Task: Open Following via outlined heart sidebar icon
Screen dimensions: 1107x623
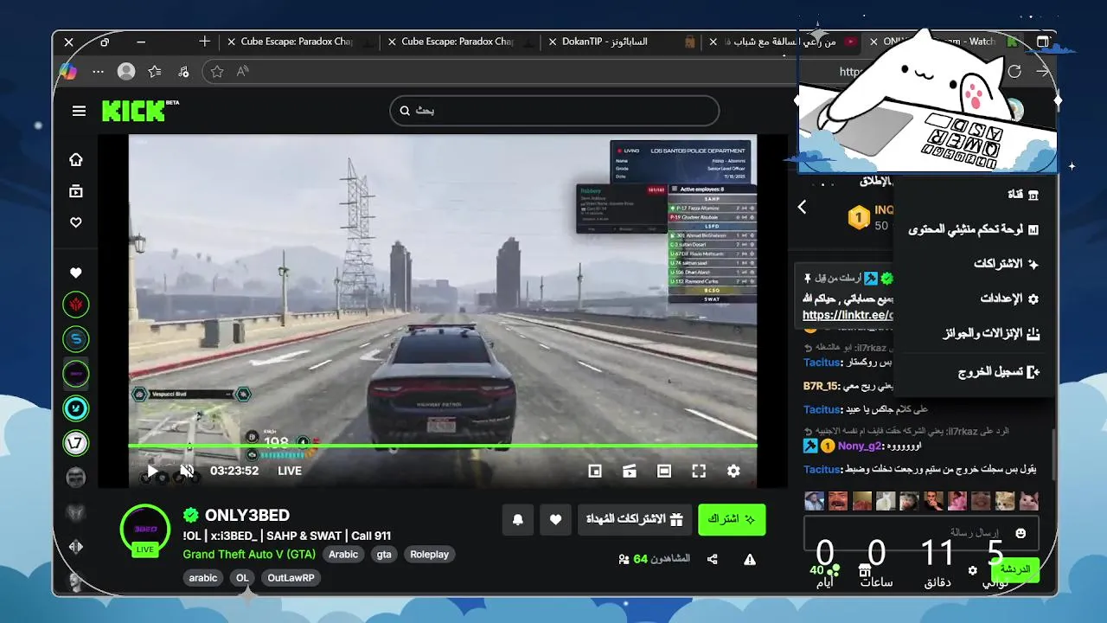Action: click(76, 222)
